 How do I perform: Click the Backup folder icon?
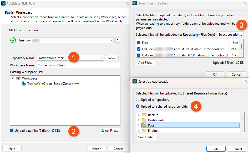144,115
